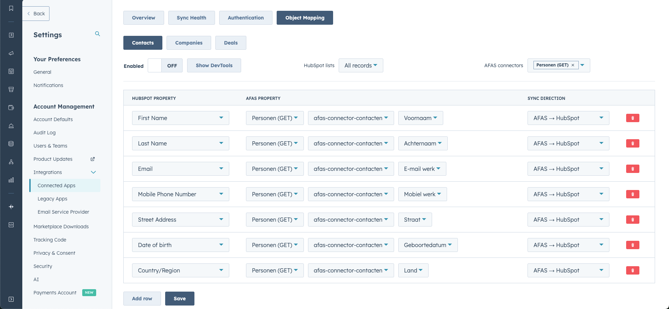
Task: Delete the First Name mapping row
Action: (x=632, y=118)
